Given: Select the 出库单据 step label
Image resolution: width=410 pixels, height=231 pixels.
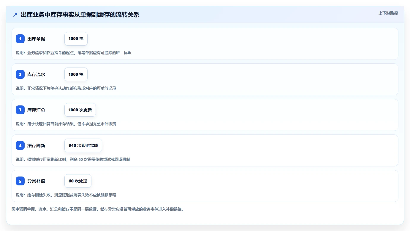Looking at the screenshot, I should click(x=36, y=39).
